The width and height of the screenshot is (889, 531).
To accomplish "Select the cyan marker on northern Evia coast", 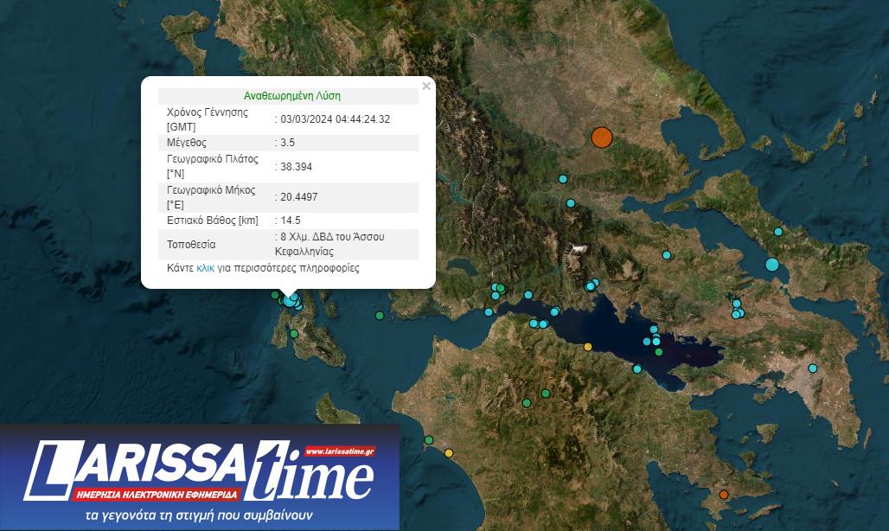I will coord(778,232).
